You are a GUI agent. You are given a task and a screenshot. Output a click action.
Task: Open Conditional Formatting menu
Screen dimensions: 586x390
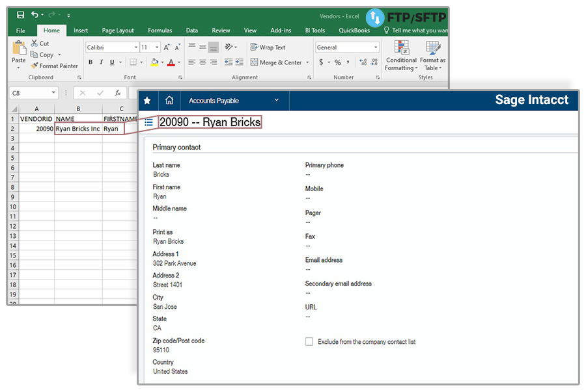(401, 56)
